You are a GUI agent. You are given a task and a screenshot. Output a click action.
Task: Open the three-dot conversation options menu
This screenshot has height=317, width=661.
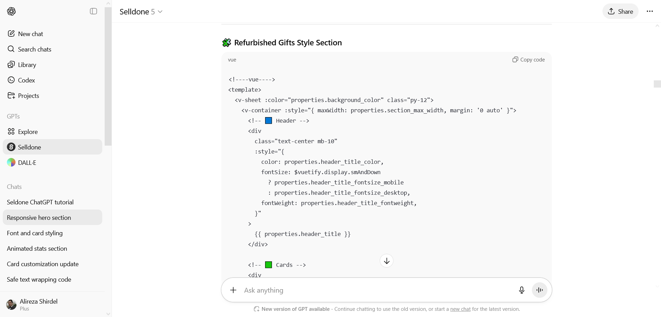[x=650, y=11]
